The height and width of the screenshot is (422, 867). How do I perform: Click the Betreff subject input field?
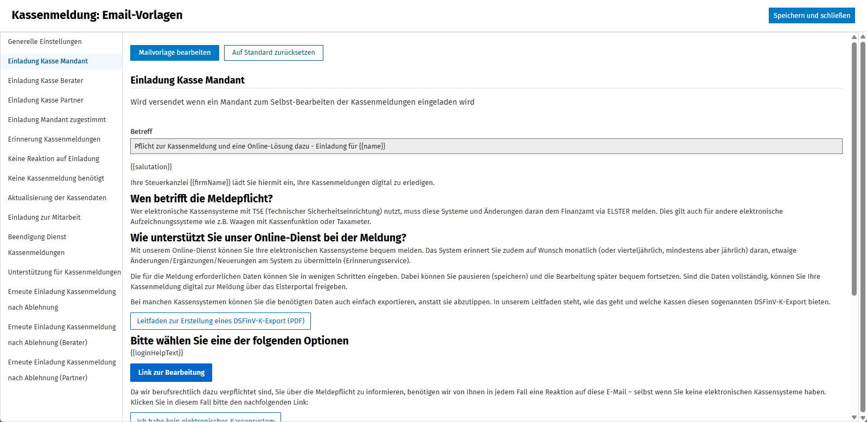[x=486, y=146]
